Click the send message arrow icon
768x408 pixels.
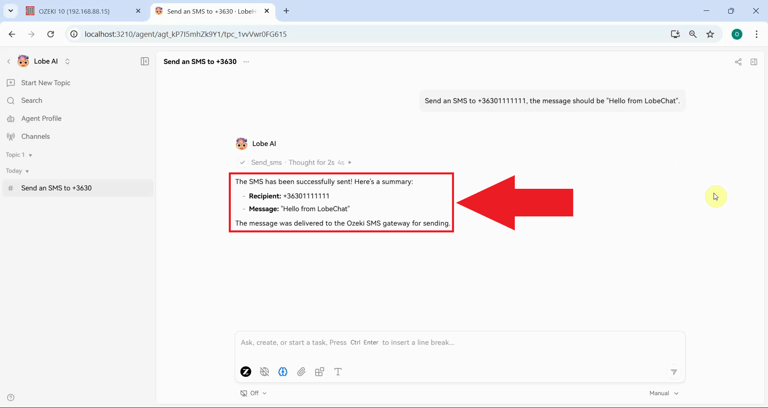[x=674, y=372]
